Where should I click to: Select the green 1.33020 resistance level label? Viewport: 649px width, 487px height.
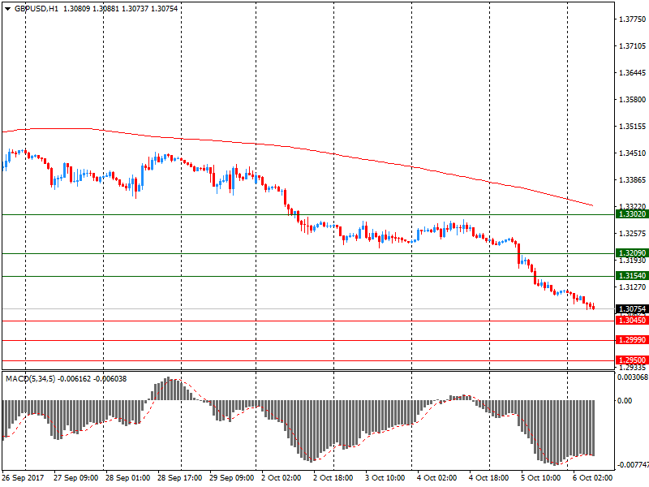[x=632, y=214]
